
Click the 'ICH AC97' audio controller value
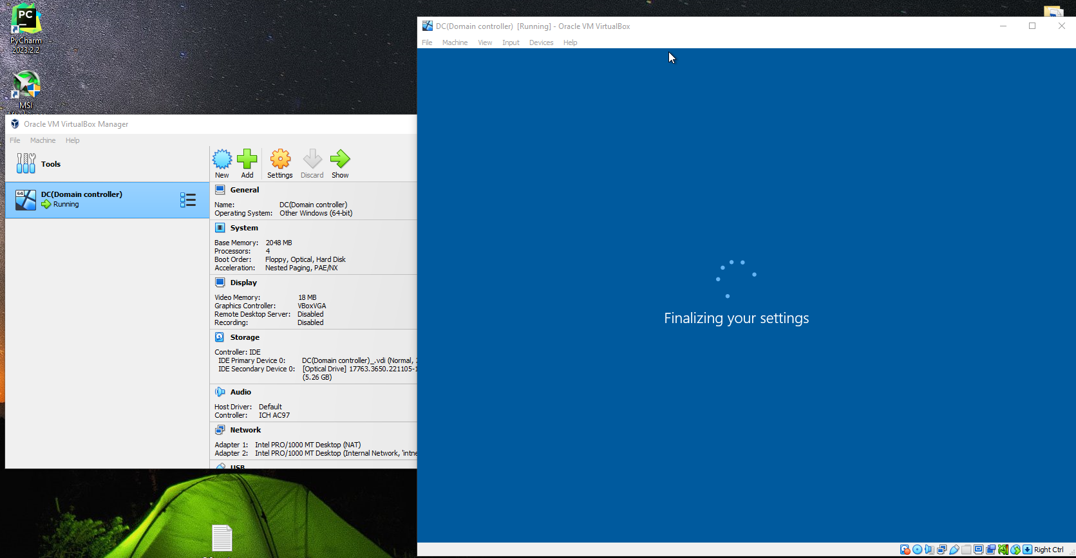274,415
